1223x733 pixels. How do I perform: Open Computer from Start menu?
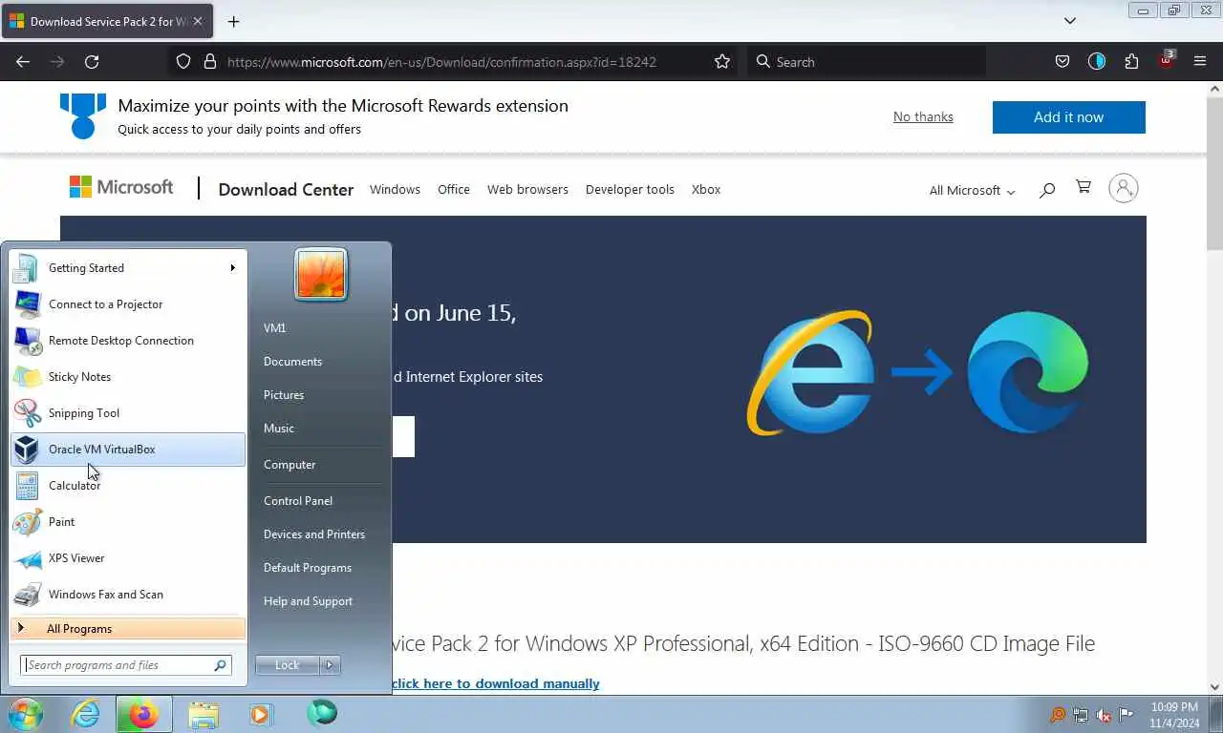[x=290, y=465]
